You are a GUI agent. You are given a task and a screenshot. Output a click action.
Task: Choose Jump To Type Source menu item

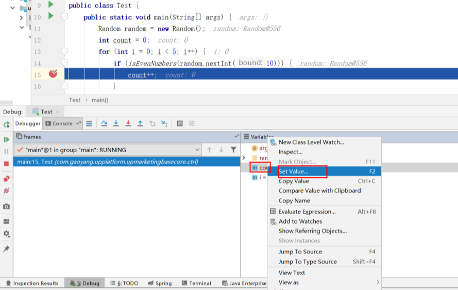324,262
